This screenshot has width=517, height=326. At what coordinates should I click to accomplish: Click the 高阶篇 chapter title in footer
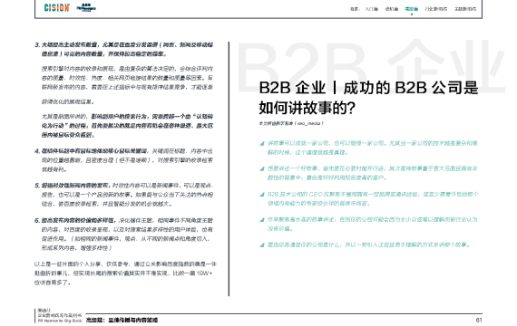[x=122, y=320]
